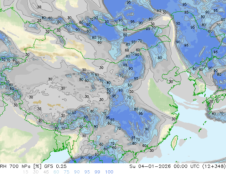
Task: Select legend value 99 in color scale
Action: coord(97,172)
